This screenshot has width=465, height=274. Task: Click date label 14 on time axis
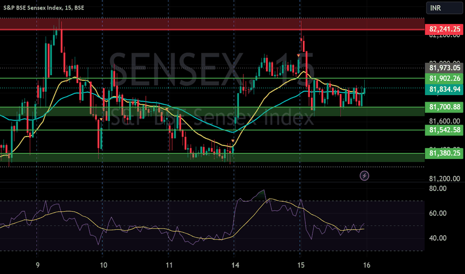pyautogui.click(x=235, y=265)
